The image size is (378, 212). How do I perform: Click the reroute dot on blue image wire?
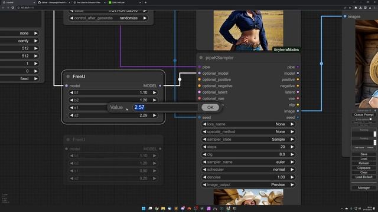click(x=321, y=64)
